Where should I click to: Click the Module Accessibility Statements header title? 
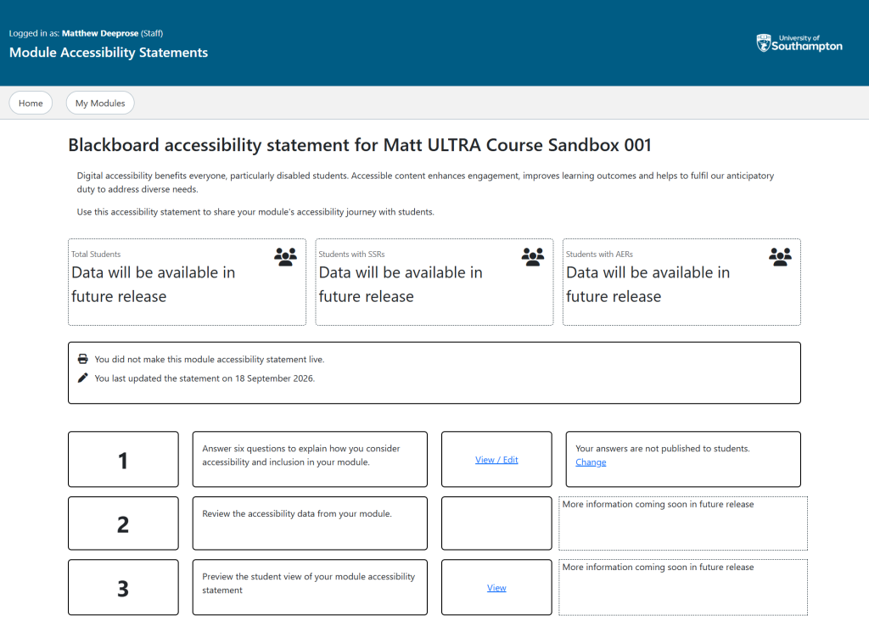click(109, 53)
